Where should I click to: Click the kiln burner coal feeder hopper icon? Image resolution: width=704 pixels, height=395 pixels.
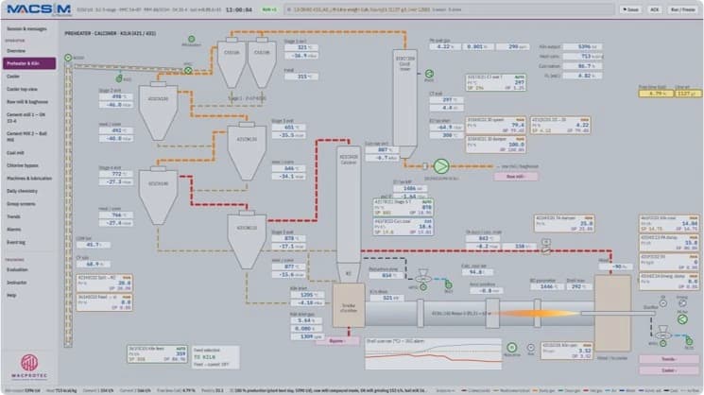pos(662,332)
